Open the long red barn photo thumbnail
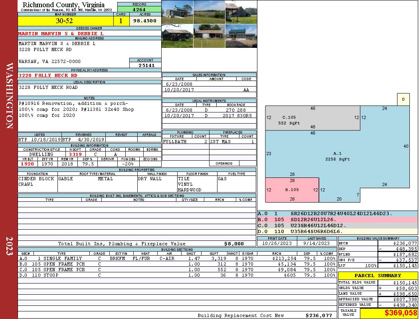The image size is (419, 319). pos(209,36)
